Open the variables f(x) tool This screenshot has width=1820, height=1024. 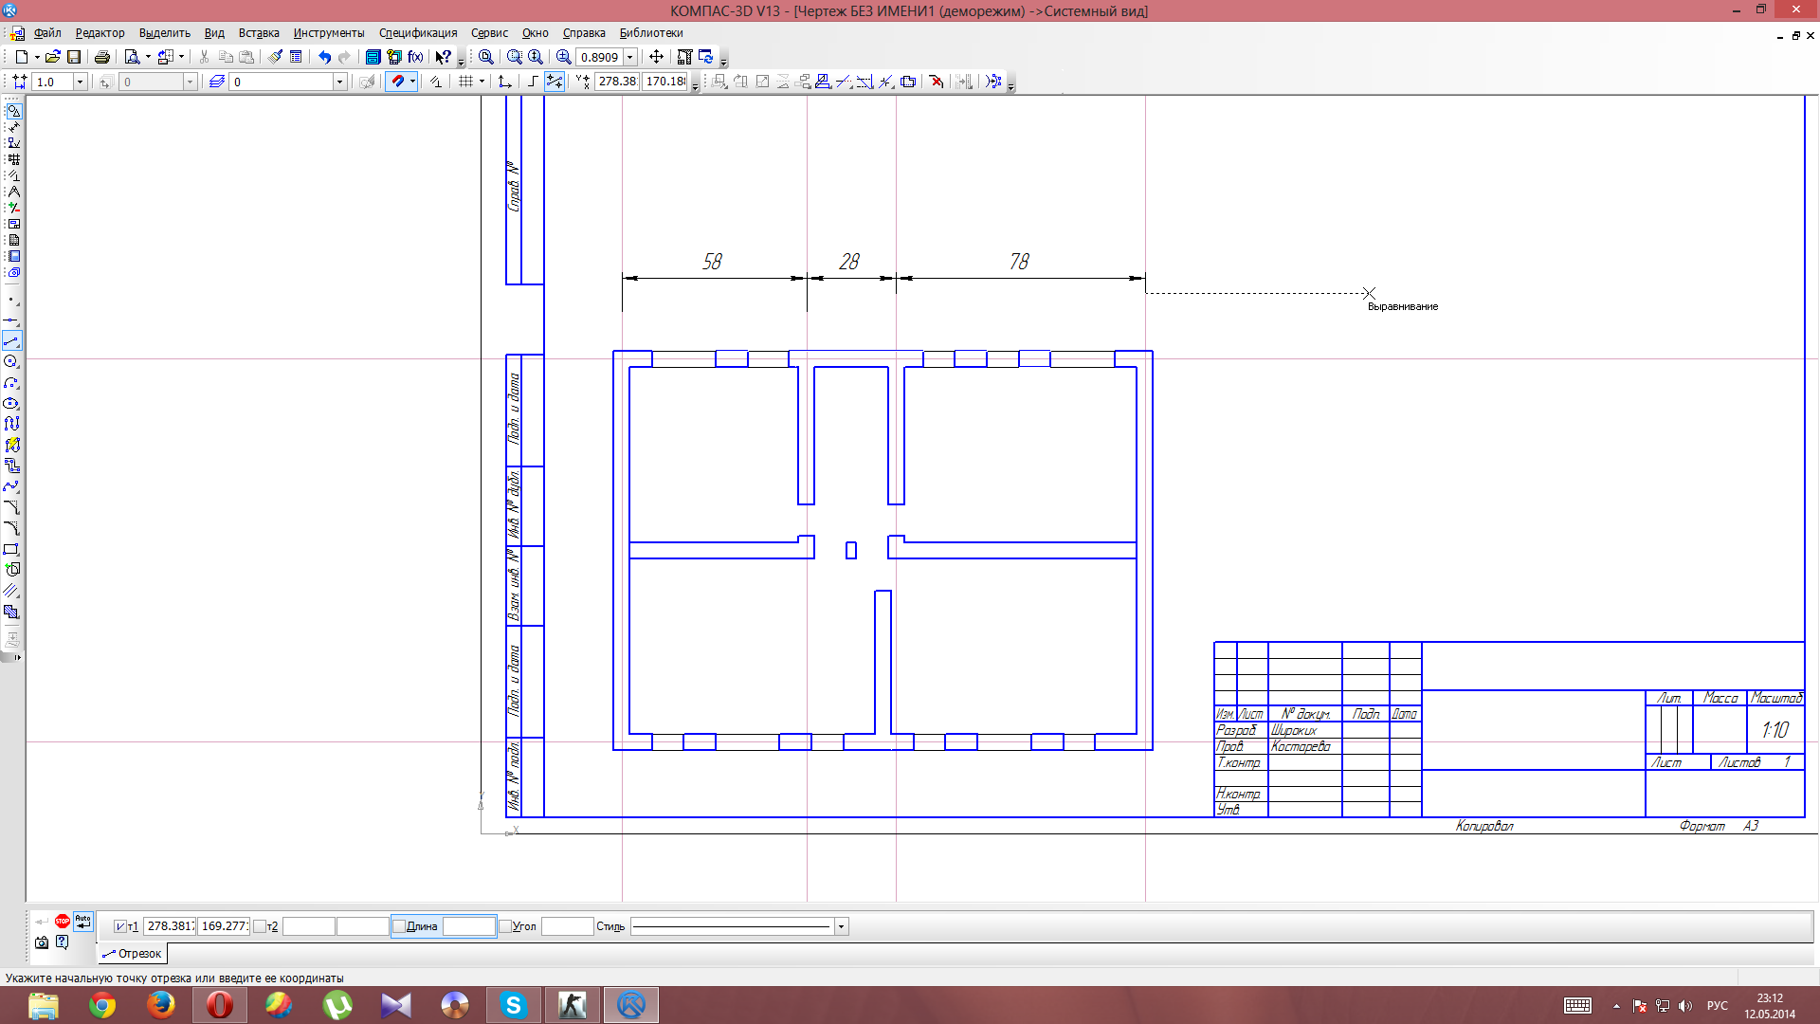[415, 57]
